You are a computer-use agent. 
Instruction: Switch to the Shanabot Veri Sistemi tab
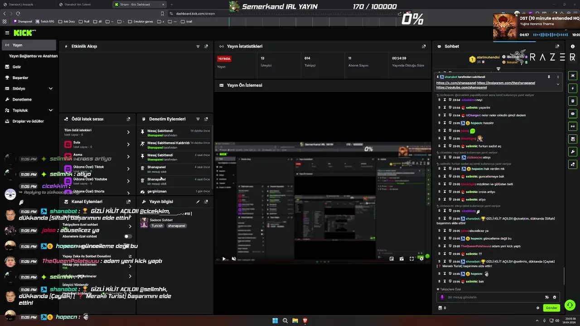[77, 5]
